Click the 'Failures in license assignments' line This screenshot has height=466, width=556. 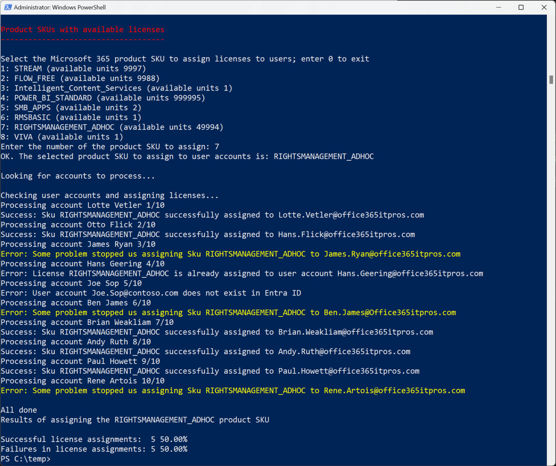click(94, 449)
